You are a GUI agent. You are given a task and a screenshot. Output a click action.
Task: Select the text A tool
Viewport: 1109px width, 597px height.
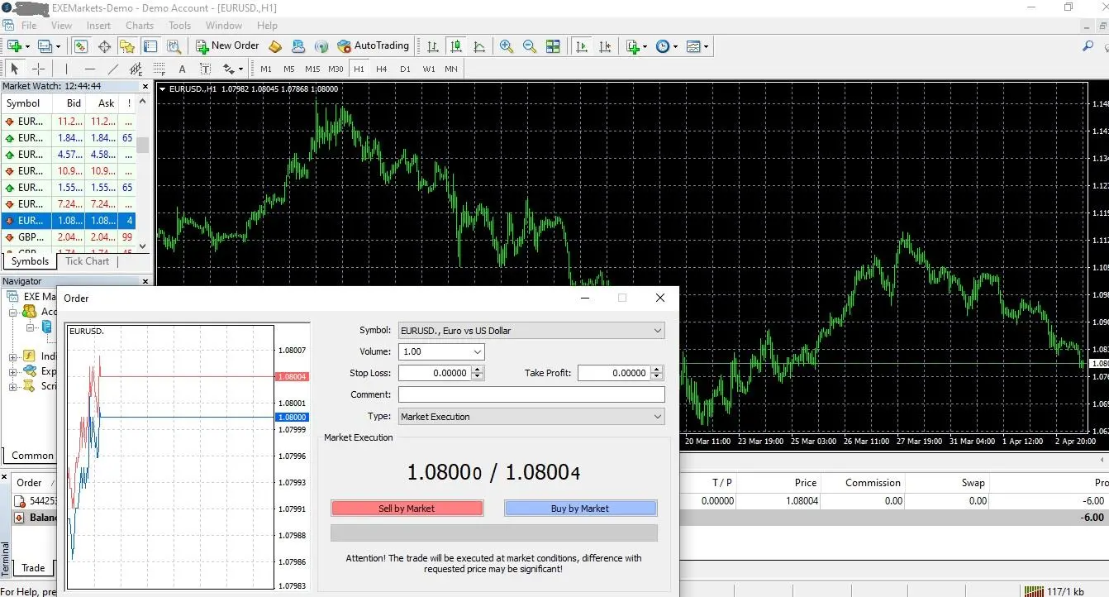pos(183,69)
